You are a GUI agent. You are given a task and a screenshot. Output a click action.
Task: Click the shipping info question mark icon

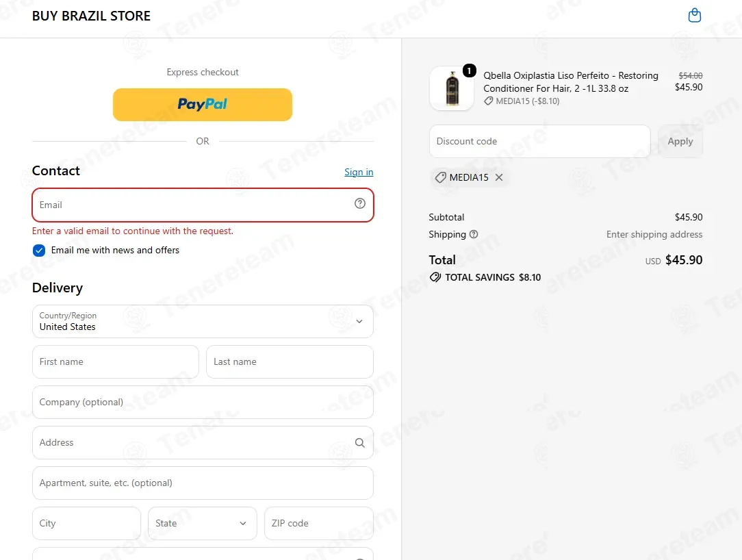pyautogui.click(x=474, y=234)
